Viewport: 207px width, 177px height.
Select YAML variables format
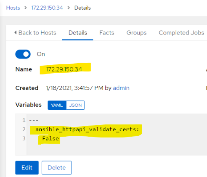tap(57, 105)
